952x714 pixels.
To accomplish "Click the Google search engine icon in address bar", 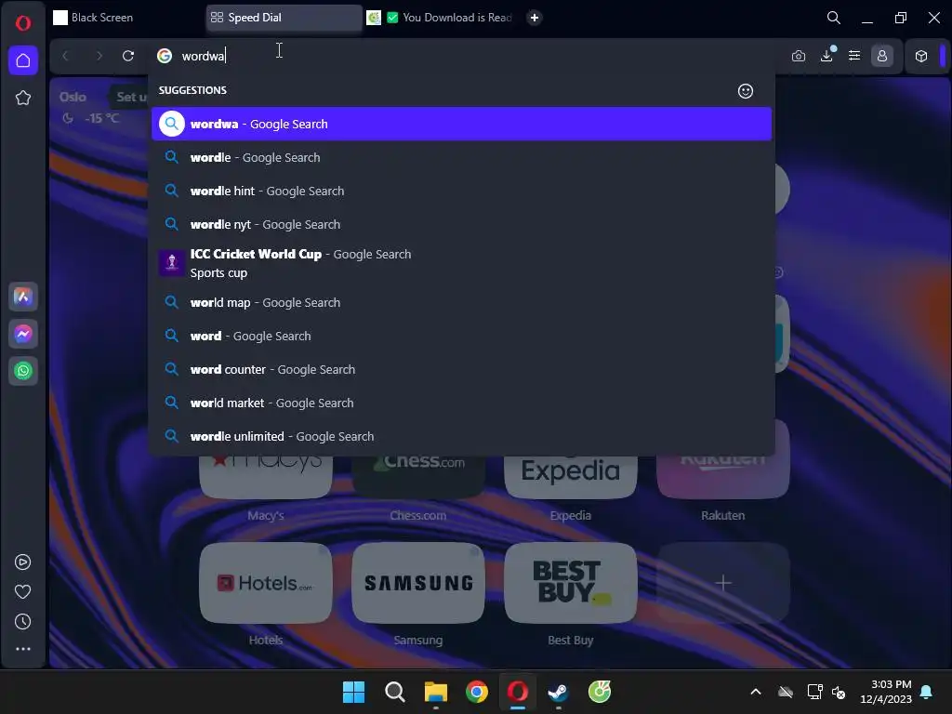I will (x=165, y=56).
